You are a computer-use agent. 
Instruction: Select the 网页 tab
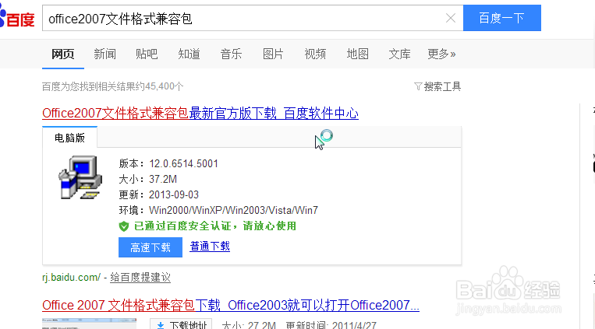coord(63,54)
